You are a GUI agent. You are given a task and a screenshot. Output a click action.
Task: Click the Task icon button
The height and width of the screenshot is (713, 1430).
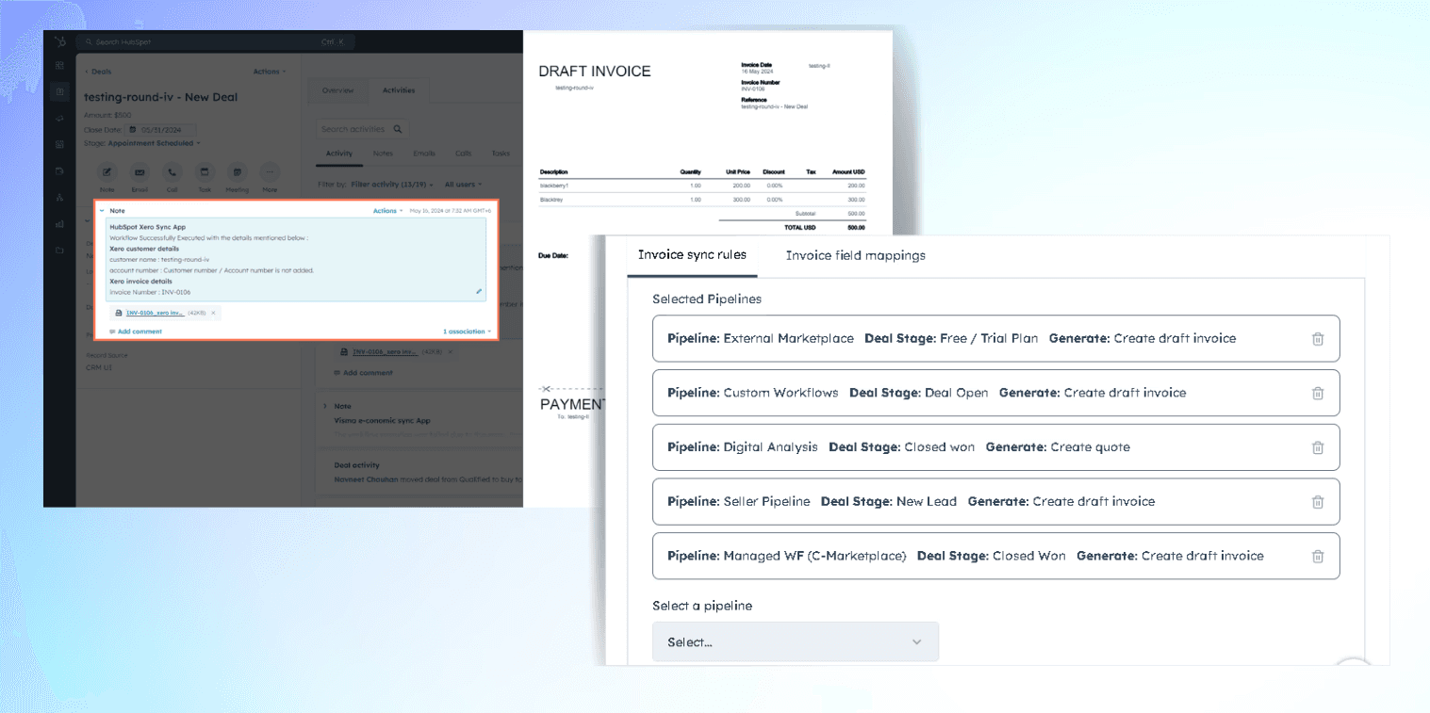click(205, 172)
